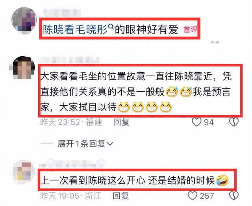Open the 陈晓看毛晓彤 search link
Viewport: 252px width, 206px height.
pyautogui.click(x=76, y=29)
